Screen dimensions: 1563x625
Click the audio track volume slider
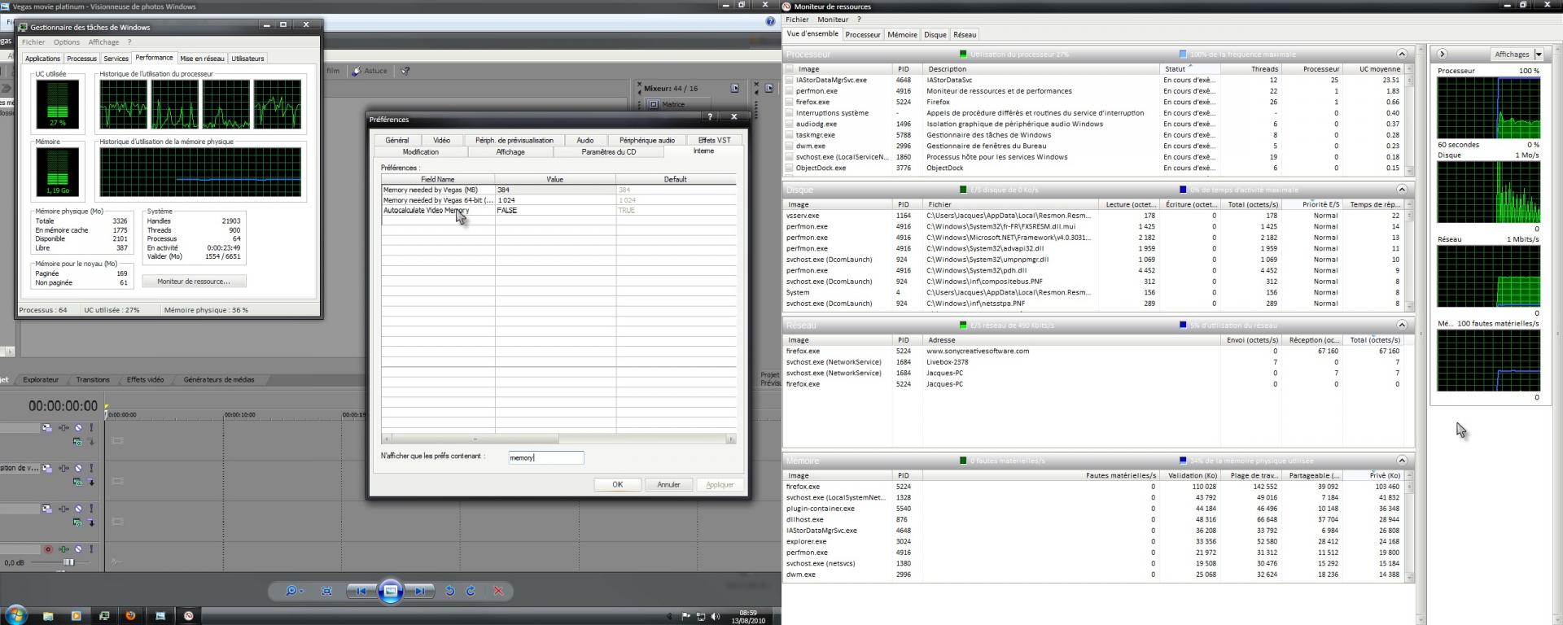click(68, 562)
